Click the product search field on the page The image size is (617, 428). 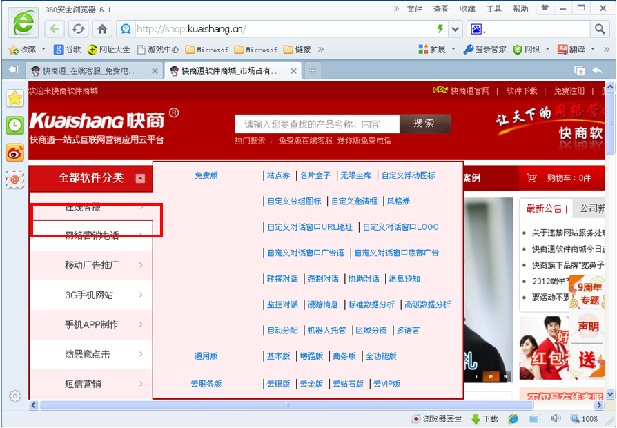(x=317, y=124)
